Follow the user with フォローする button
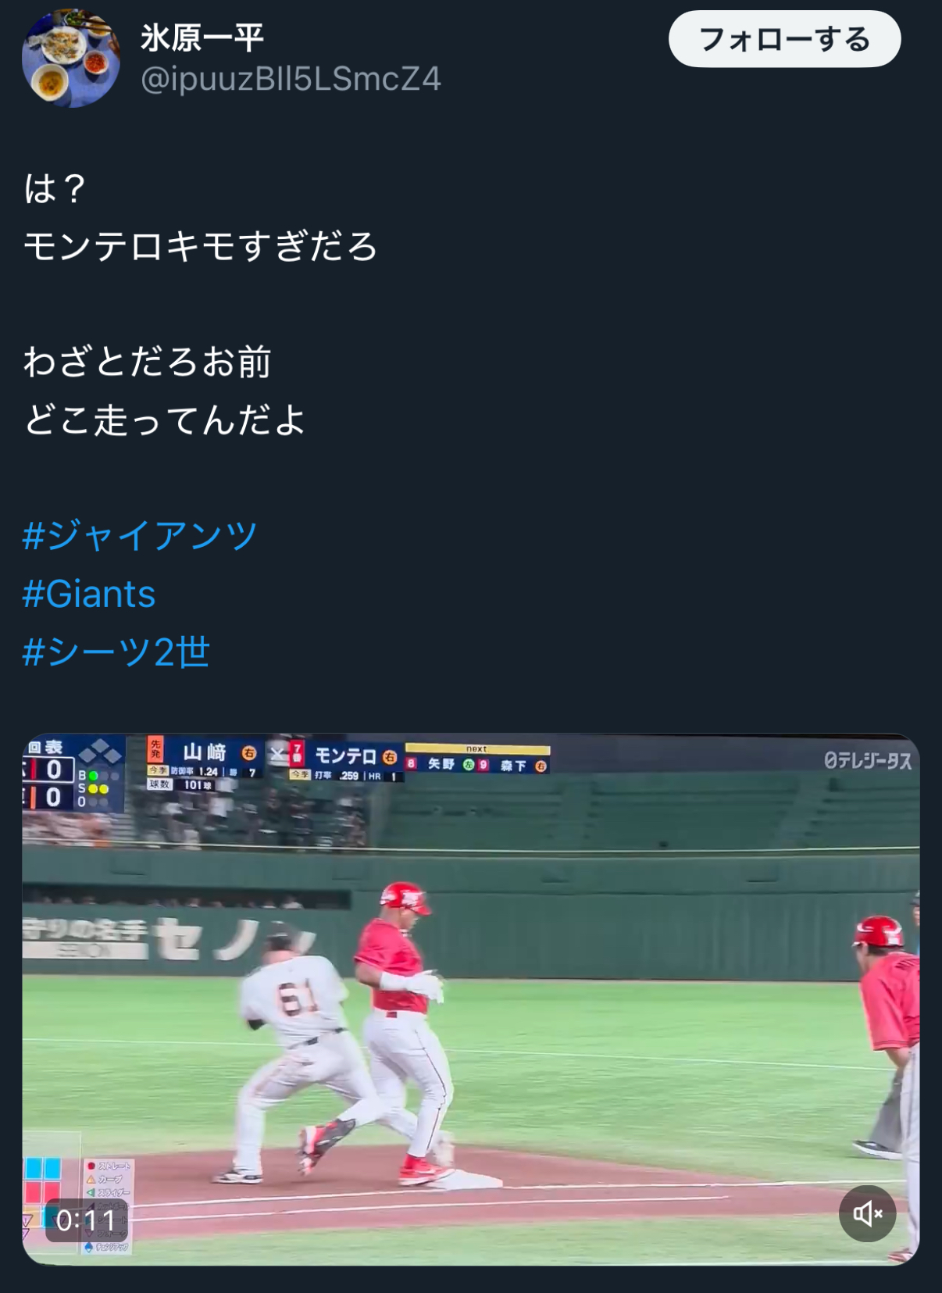 coord(784,39)
